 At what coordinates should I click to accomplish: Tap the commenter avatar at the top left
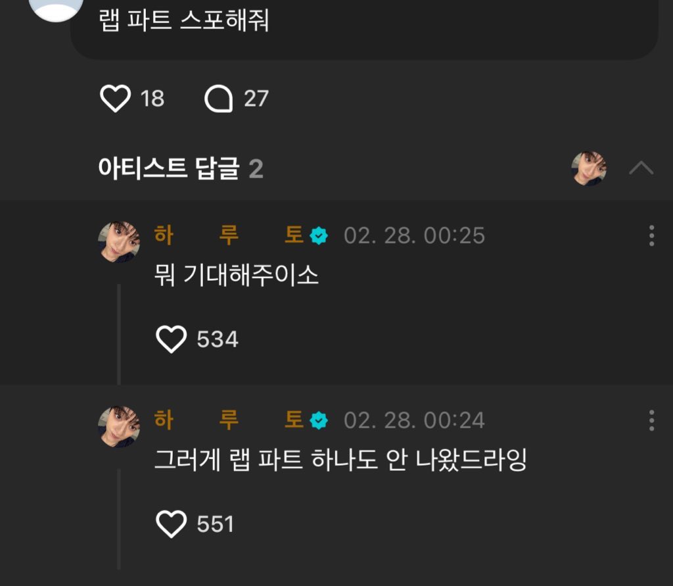point(57,7)
